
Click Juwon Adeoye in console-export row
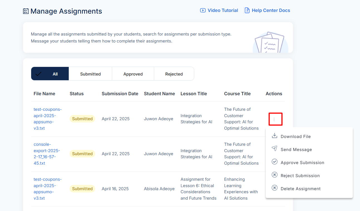point(159,154)
